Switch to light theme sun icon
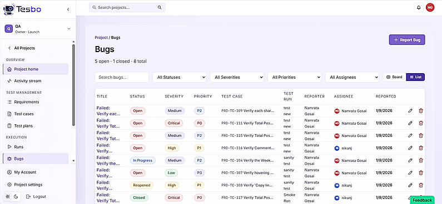Screen dimensions: 442x204 8,197
